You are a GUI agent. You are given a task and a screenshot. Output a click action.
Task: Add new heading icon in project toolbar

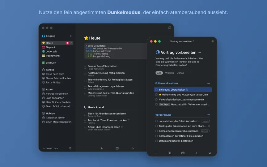169,153
